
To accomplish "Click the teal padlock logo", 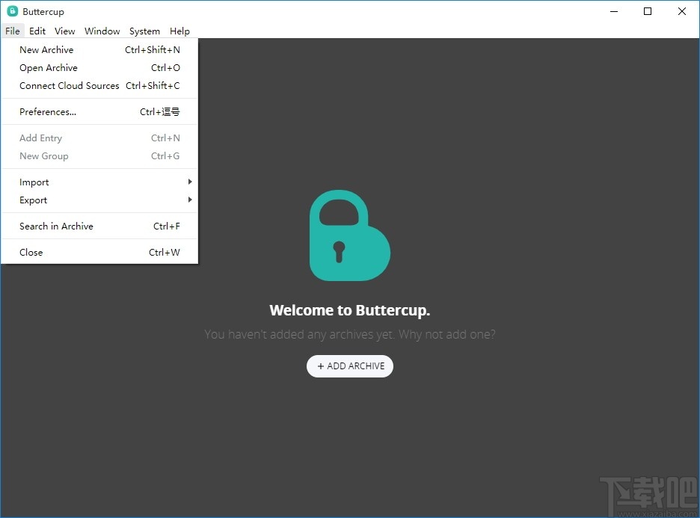I will tap(350, 235).
